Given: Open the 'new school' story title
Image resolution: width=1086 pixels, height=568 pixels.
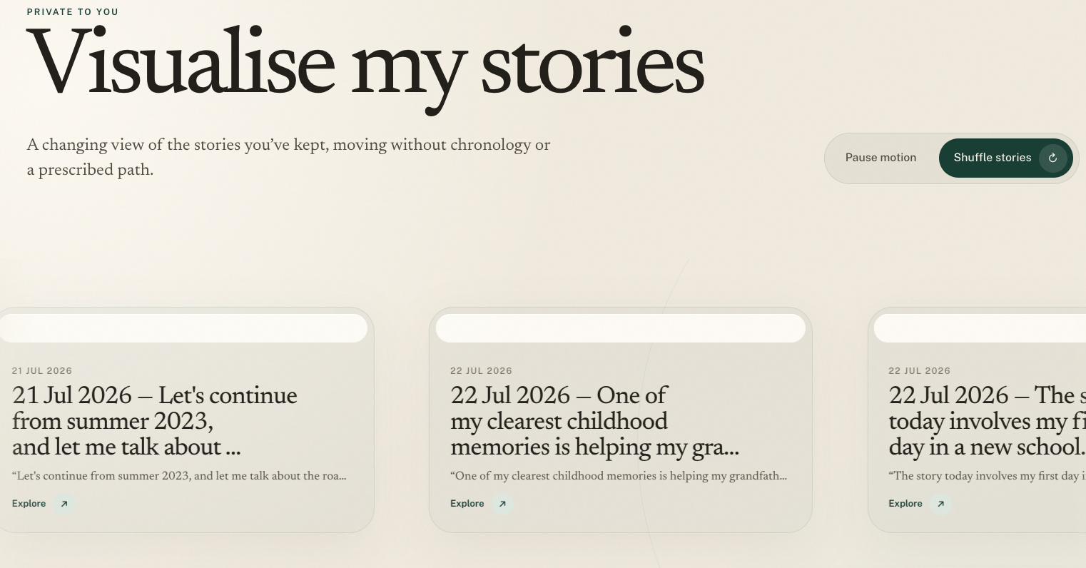Looking at the screenshot, I should 988,421.
